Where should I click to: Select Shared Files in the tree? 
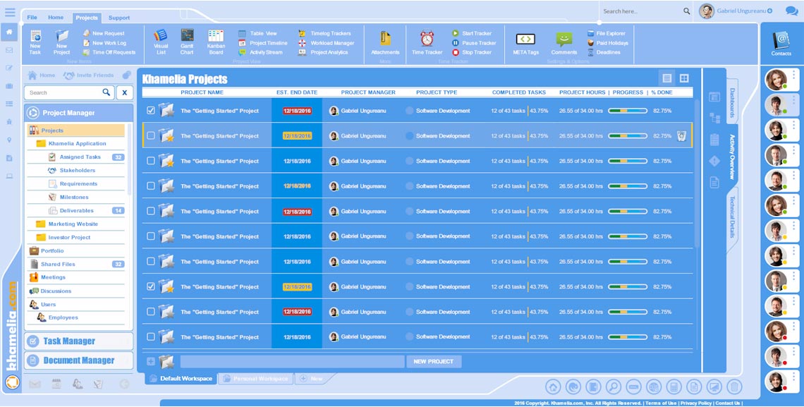[58, 264]
